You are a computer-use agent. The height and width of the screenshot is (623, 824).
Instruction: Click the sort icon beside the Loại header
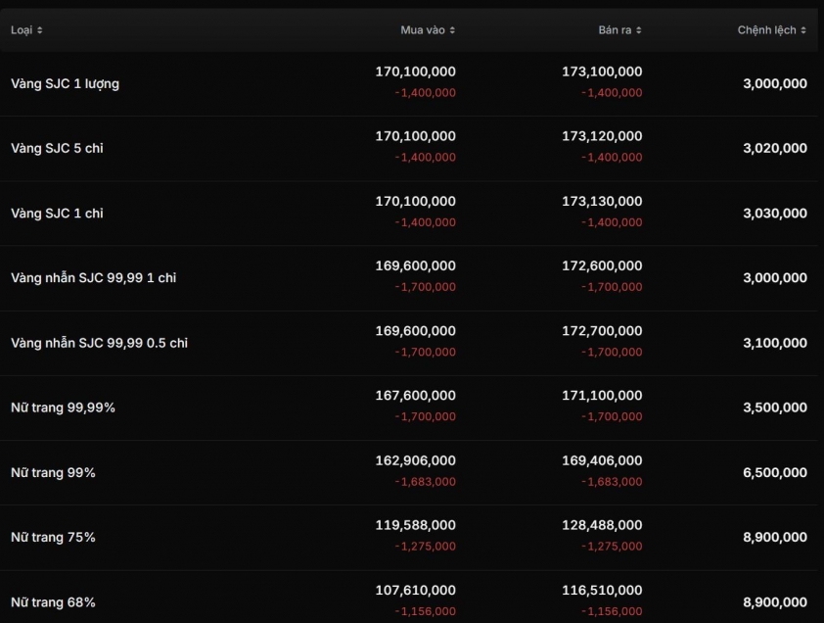tap(39, 30)
